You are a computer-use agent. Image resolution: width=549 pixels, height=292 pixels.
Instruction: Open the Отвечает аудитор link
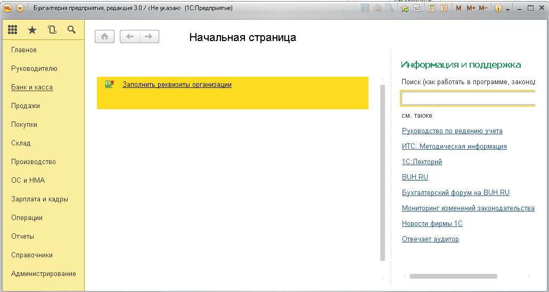[430, 239]
